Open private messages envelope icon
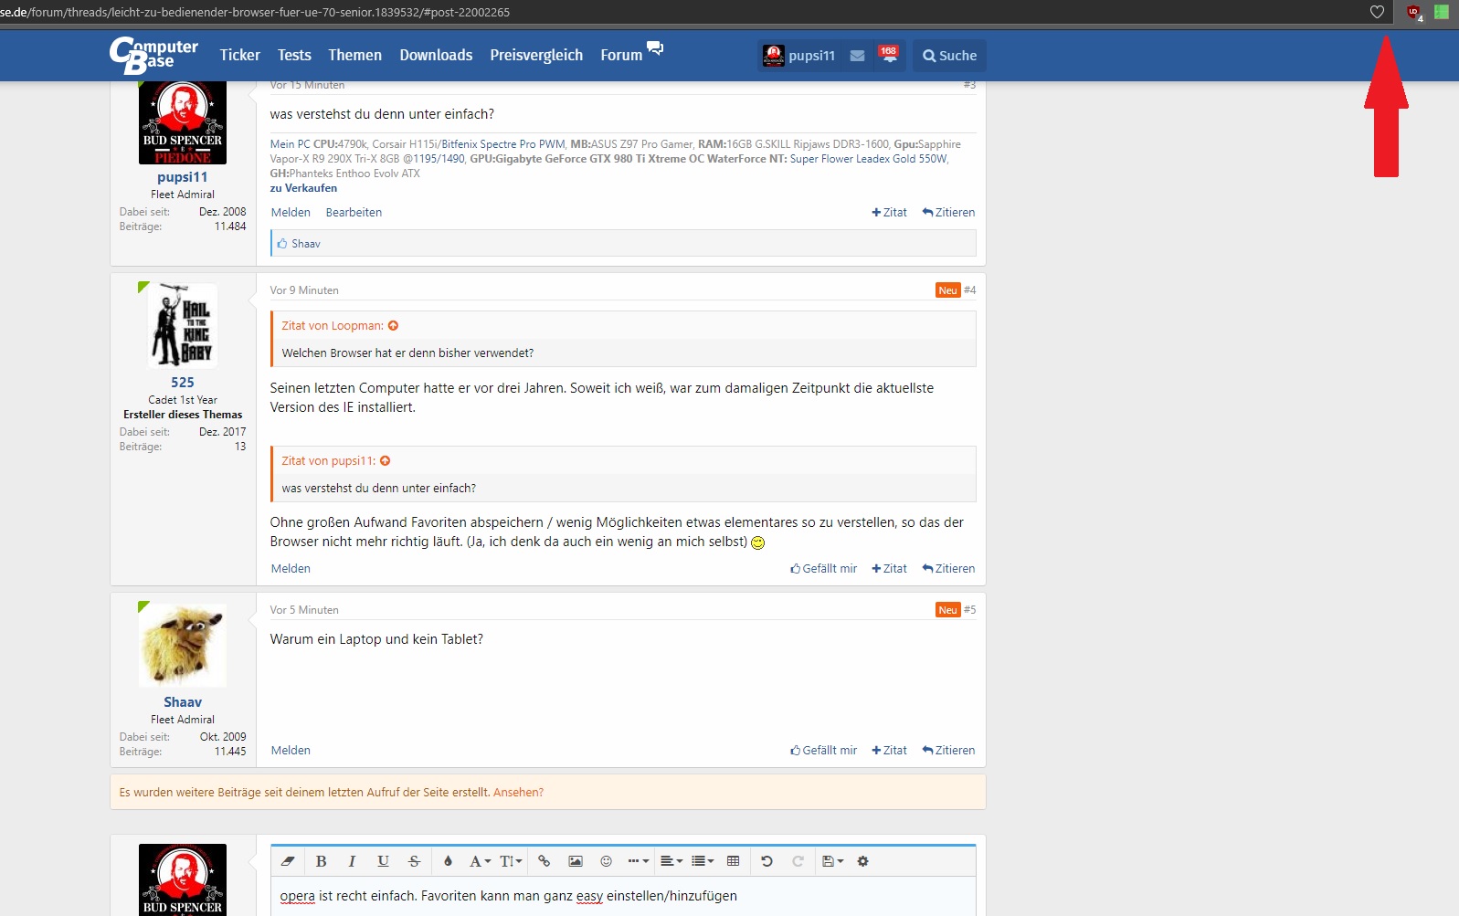Screen dimensions: 1459x916 coord(857,56)
